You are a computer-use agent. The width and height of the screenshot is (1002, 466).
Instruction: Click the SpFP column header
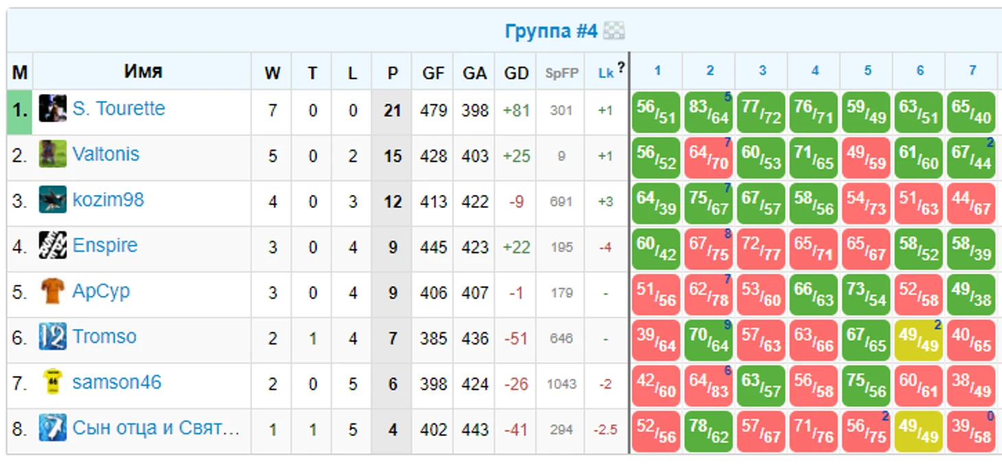[x=561, y=73]
